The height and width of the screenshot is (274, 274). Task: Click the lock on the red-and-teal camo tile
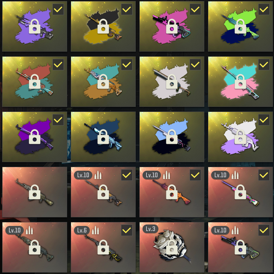click(34, 81)
